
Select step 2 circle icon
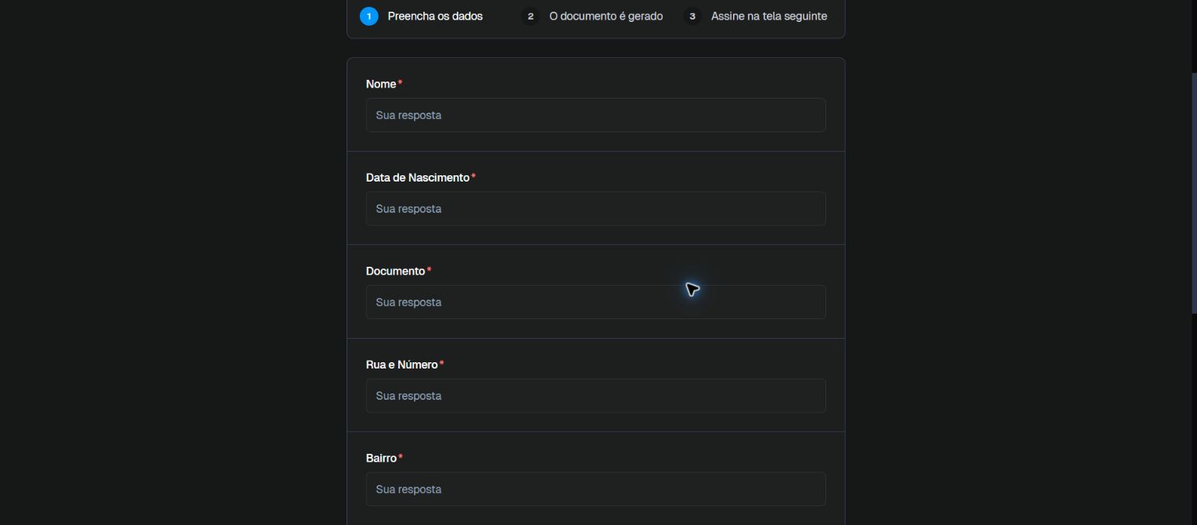(x=530, y=16)
